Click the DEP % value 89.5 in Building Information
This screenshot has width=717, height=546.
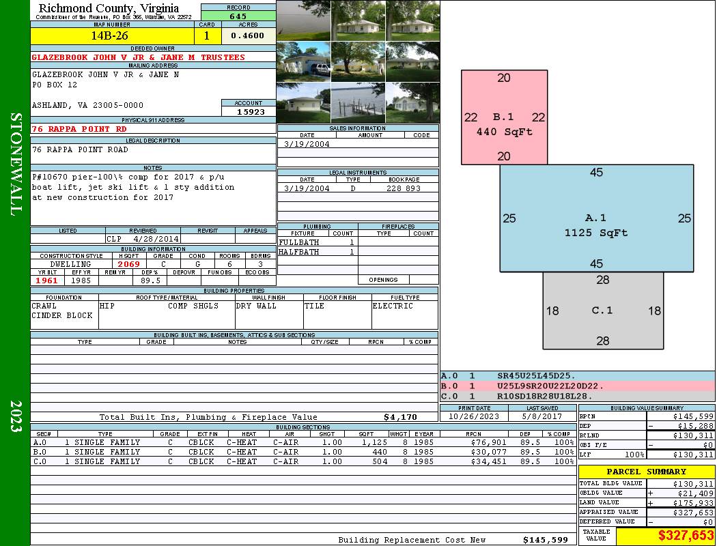coord(150,281)
